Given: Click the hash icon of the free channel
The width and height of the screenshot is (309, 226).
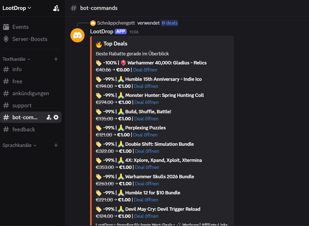Looking at the screenshot, I should (6, 81).
